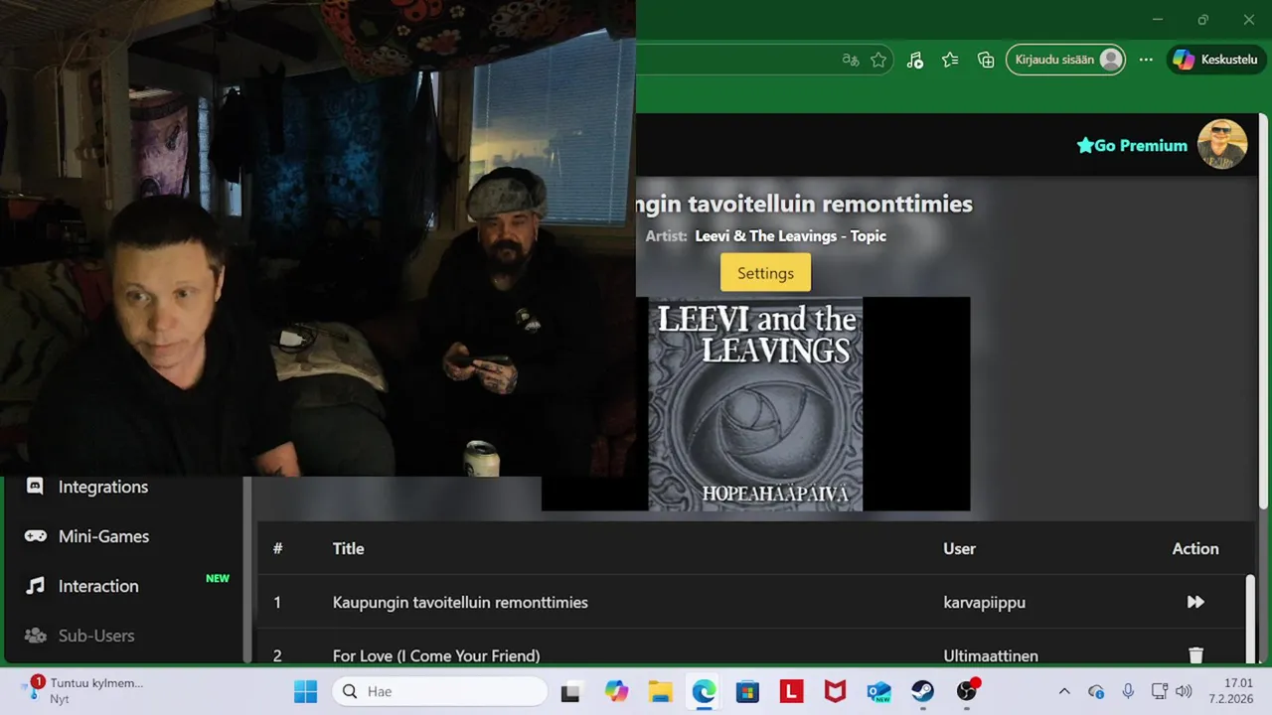Open the Copilot app from taskbar
The width and height of the screenshot is (1272, 715).
pyautogui.click(x=616, y=691)
